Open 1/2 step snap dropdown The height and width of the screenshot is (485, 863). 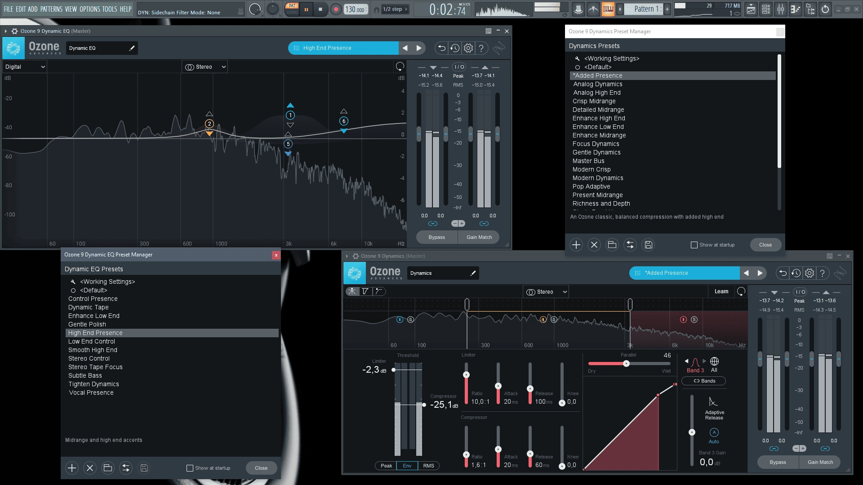click(395, 9)
